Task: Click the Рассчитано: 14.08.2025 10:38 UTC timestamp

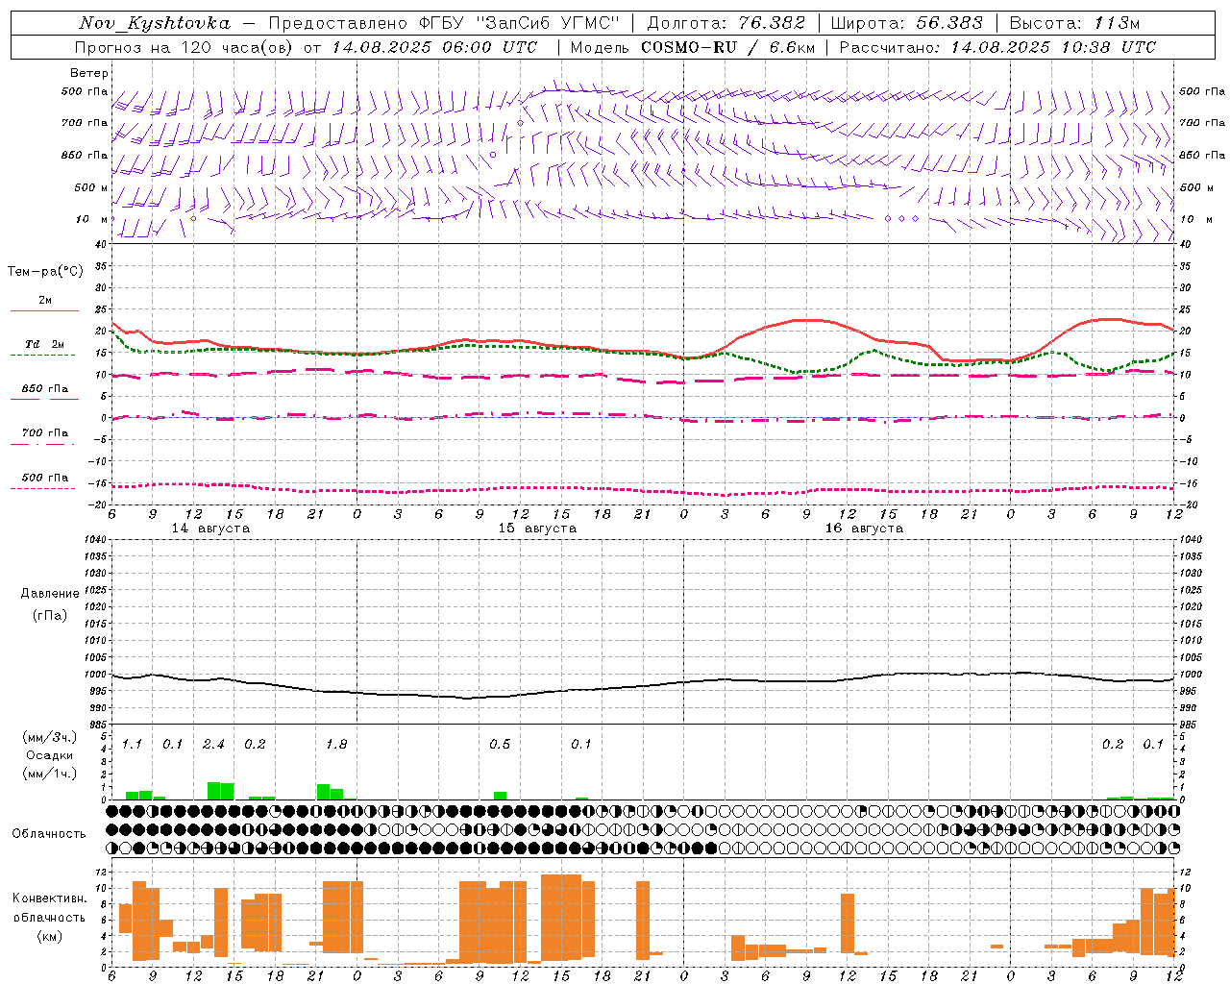Action: (997, 47)
